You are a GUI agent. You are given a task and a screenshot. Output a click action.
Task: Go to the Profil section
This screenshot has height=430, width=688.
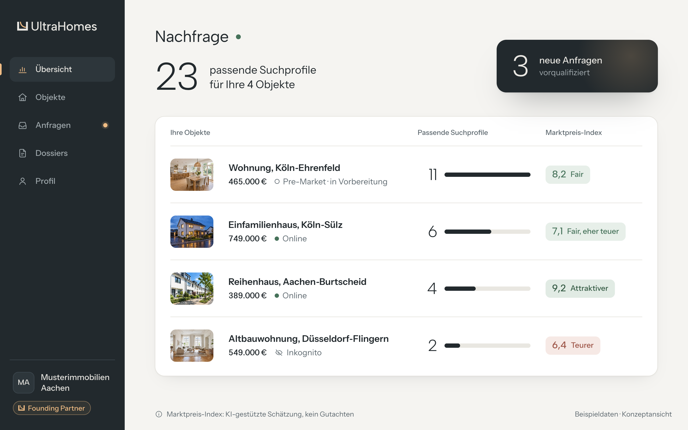[62, 181]
